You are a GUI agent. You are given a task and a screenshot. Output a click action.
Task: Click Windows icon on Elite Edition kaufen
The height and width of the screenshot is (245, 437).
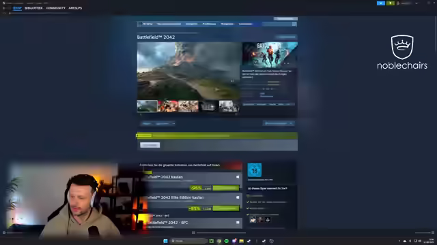pos(238,197)
